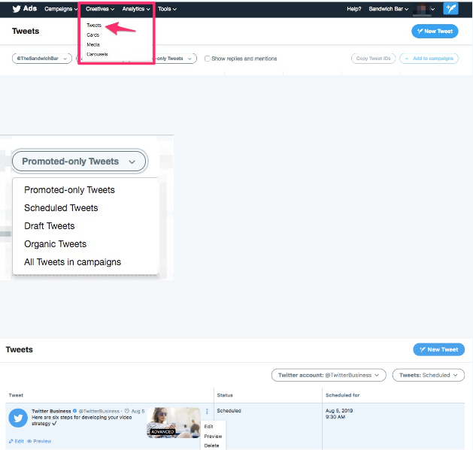Open the Analytics menu
This screenshot has height=450, width=473.
point(136,9)
